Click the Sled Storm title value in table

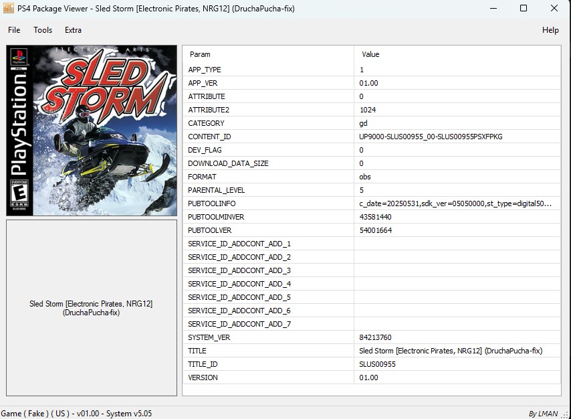click(x=451, y=351)
